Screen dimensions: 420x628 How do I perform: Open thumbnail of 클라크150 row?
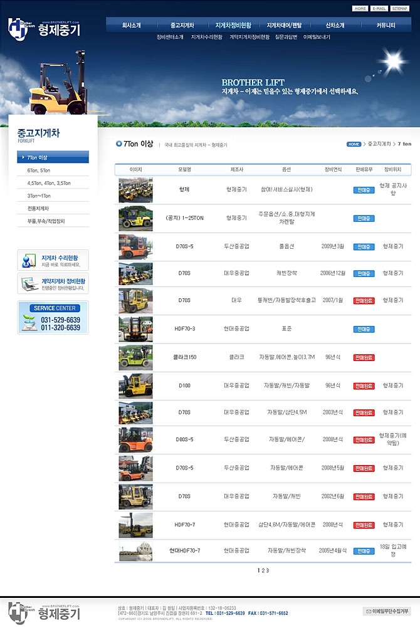pyautogui.click(x=136, y=358)
